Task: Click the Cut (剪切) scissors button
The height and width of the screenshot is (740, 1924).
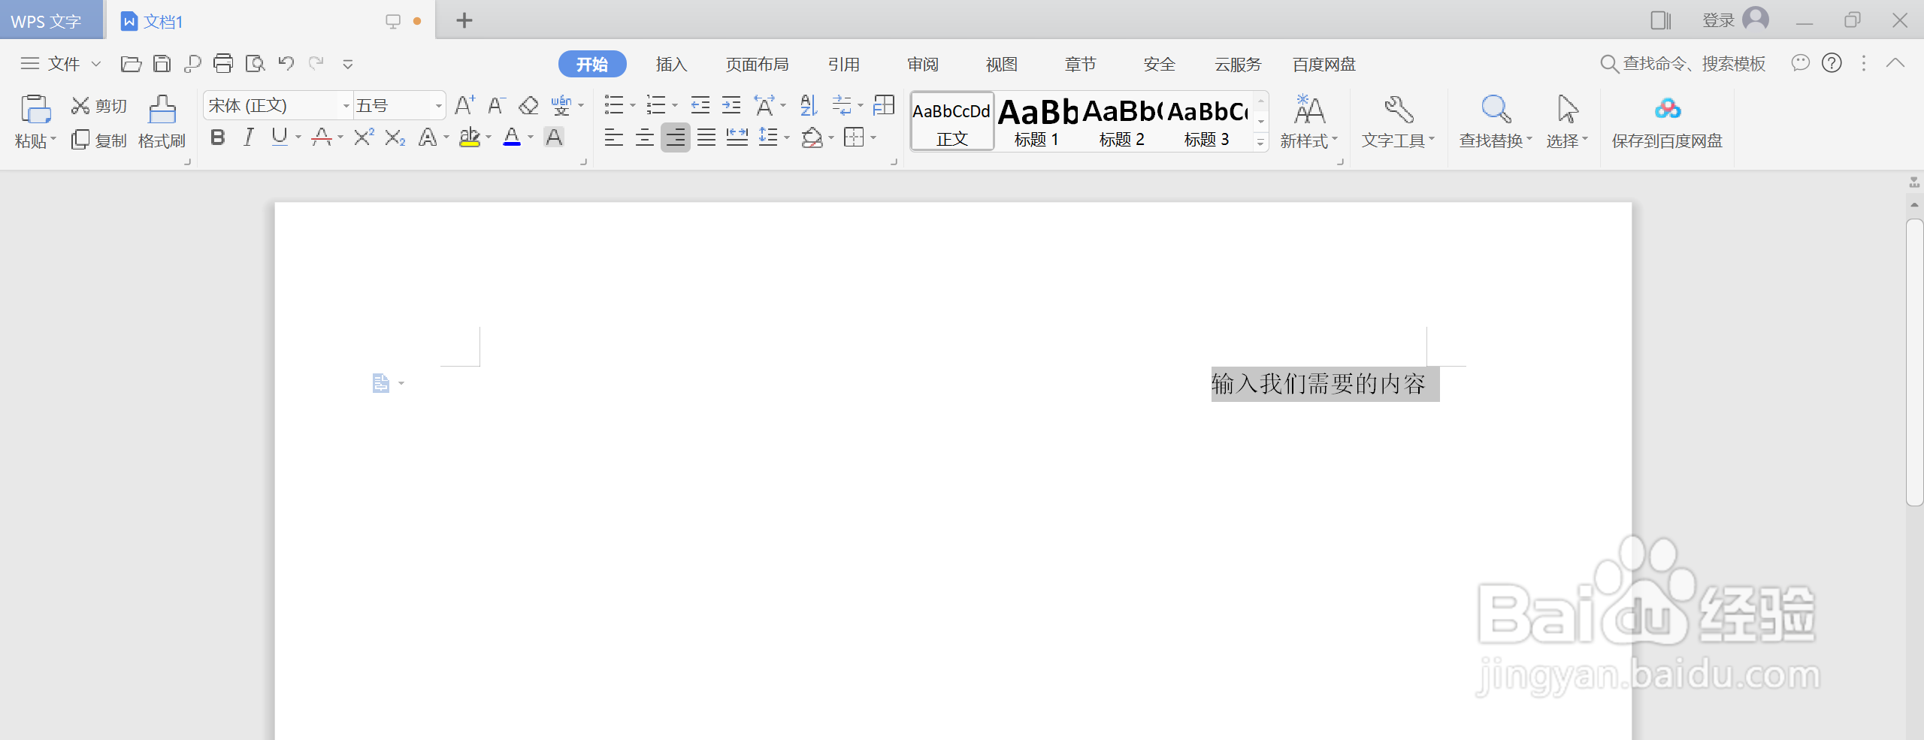Action: click(98, 106)
